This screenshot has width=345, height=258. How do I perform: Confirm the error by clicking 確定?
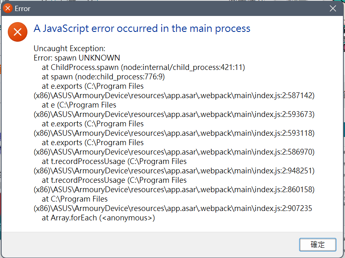[318, 245]
